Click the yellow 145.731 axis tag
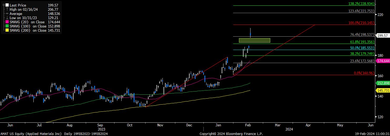Image resolution: width=390 pixels, height=136 pixels. pos(383,90)
